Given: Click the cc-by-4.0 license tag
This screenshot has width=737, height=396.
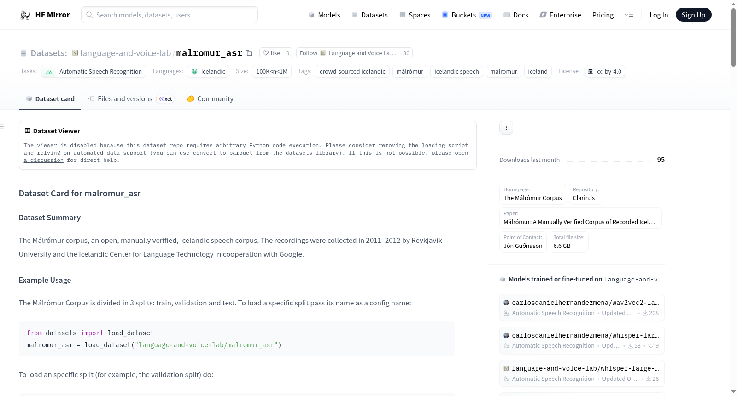Looking at the screenshot, I should [x=605, y=71].
